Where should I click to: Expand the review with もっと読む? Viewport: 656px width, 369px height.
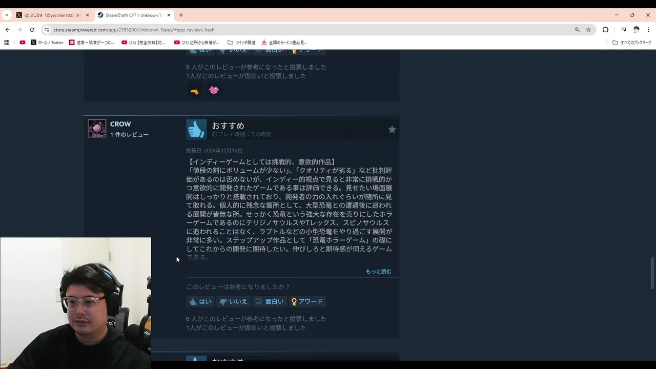click(x=378, y=271)
